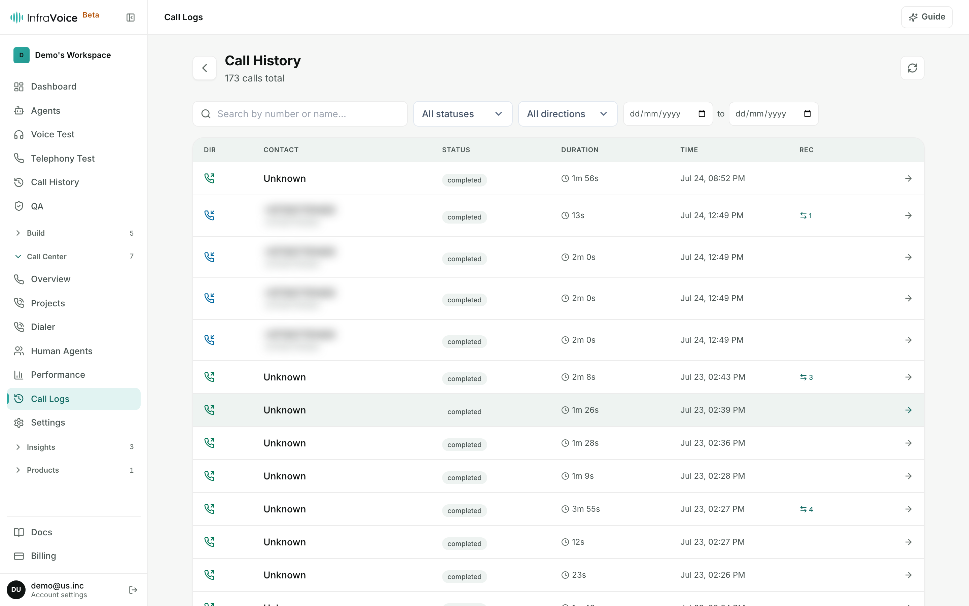Open Dialer page

coord(74,327)
